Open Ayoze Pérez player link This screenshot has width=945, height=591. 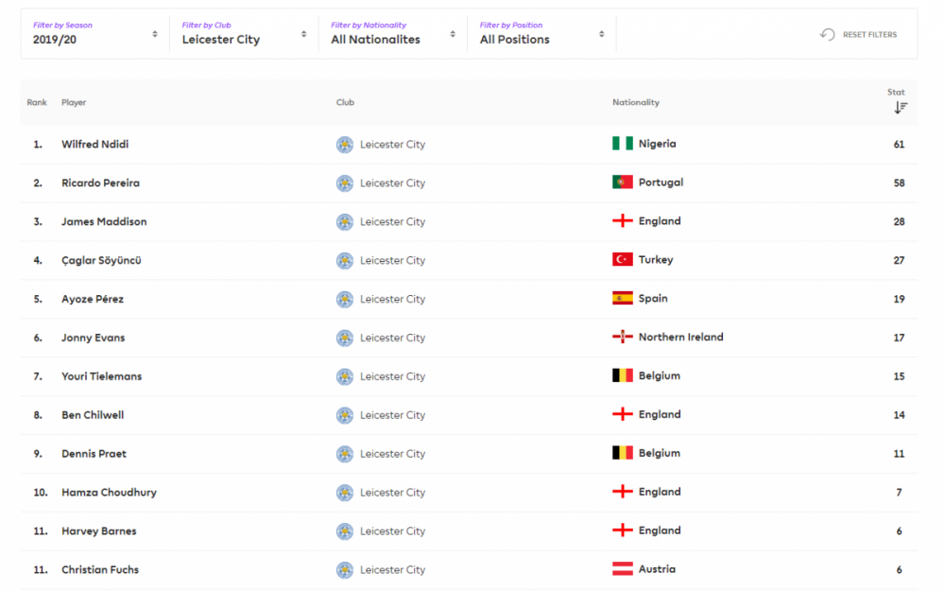[x=93, y=299]
